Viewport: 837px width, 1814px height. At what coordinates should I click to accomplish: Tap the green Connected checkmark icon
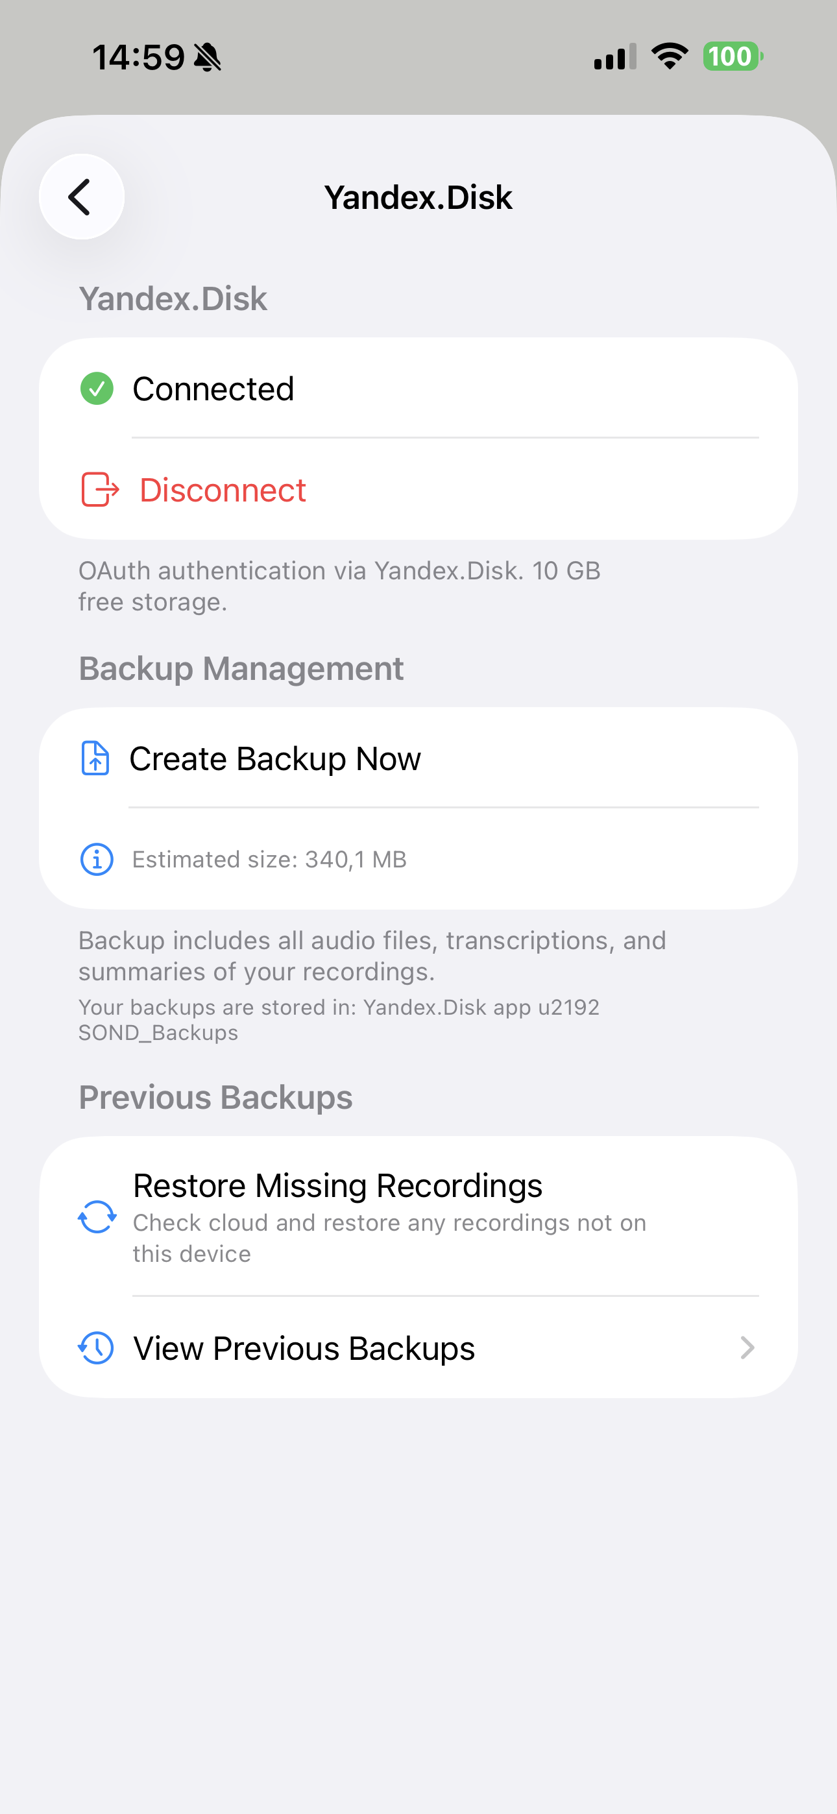(x=97, y=389)
